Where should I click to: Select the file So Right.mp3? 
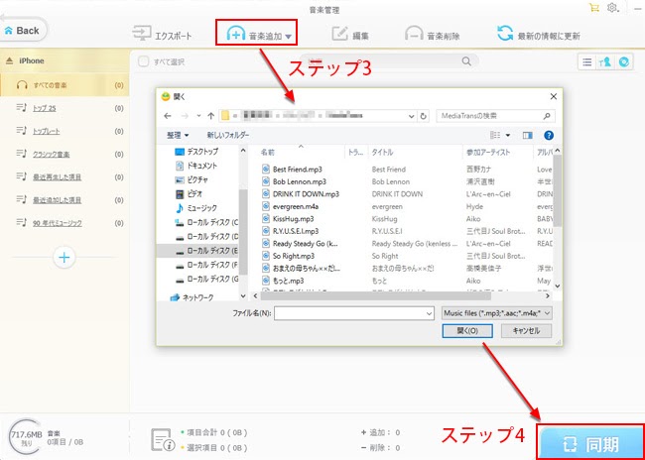pos(294,256)
